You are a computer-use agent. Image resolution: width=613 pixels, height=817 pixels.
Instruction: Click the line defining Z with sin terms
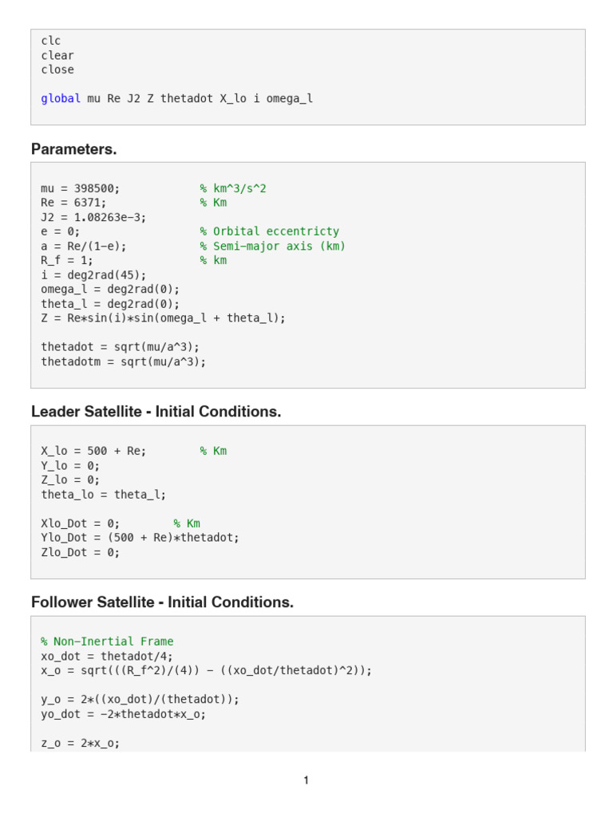click(x=163, y=318)
